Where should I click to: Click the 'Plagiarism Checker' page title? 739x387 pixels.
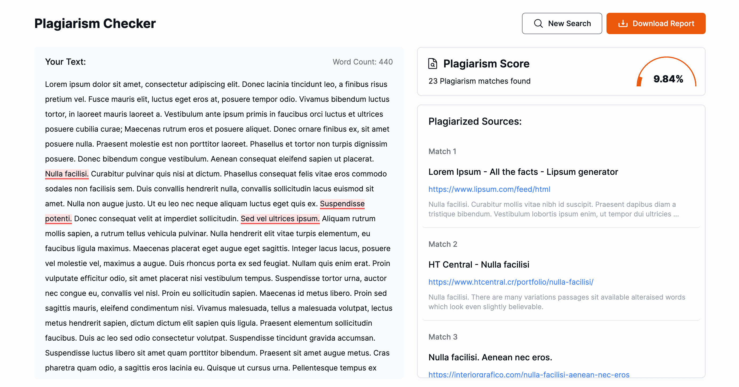[x=95, y=23]
